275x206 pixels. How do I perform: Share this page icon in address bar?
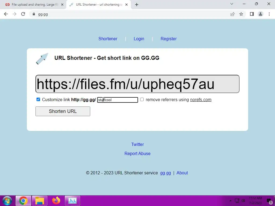point(233,14)
